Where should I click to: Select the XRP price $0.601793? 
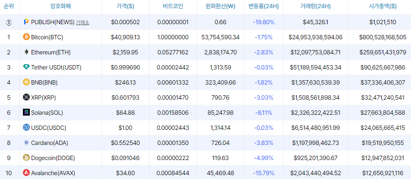pyautogui.click(x=125, y=97)
